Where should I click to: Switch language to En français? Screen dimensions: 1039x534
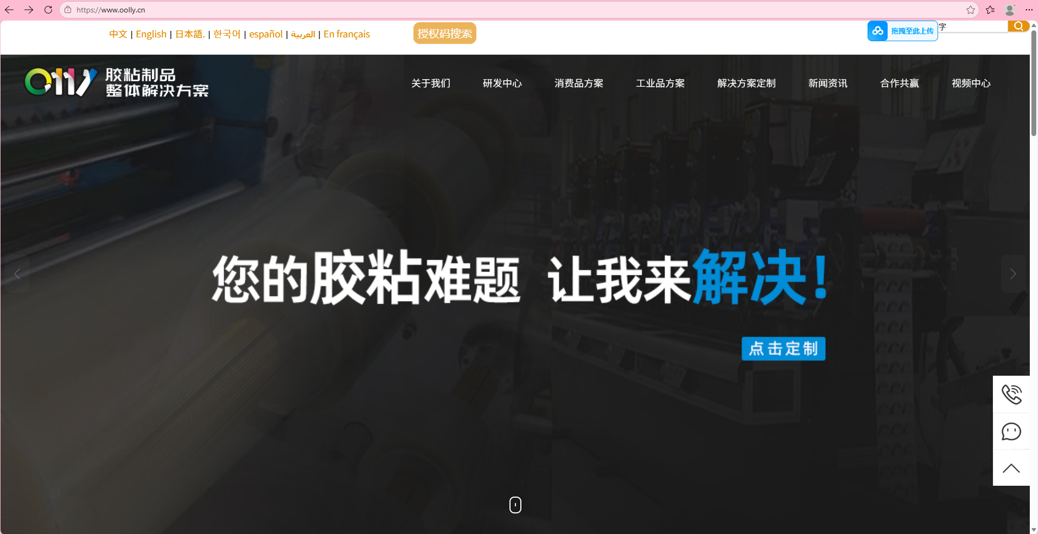click(347, 34)
